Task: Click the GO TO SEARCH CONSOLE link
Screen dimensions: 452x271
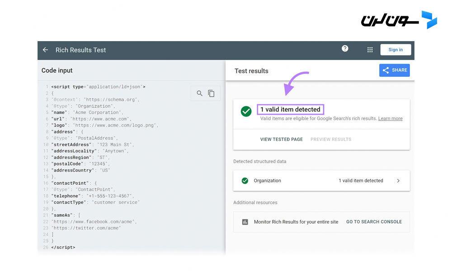Action: pyautogui.click(x=374, y=222)
